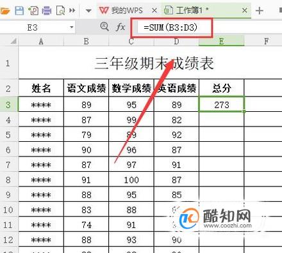Screen dimensions: 282x253
Task: Select row 8 header
Action: [x=8, y=180]
